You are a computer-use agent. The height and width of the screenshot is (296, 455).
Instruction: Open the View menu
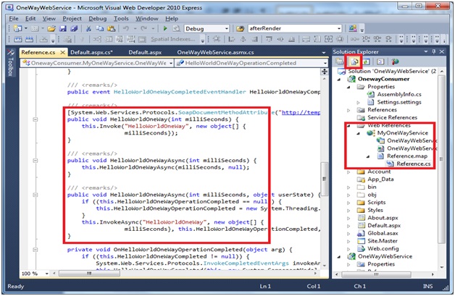tap(49, 19)
